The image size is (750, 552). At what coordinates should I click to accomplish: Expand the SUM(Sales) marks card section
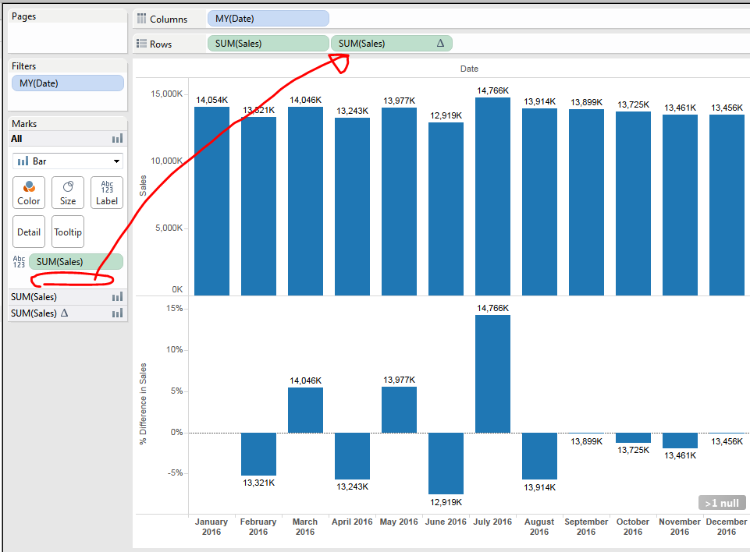67,297
